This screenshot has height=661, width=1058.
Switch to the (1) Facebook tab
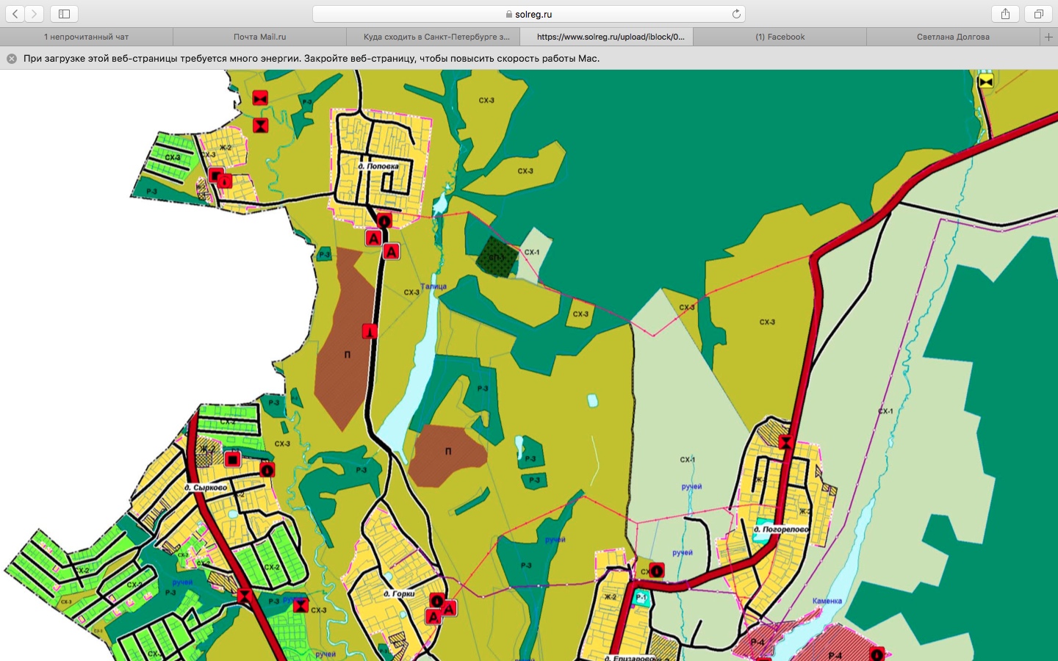pyautogui.click(x=780, y=37)
